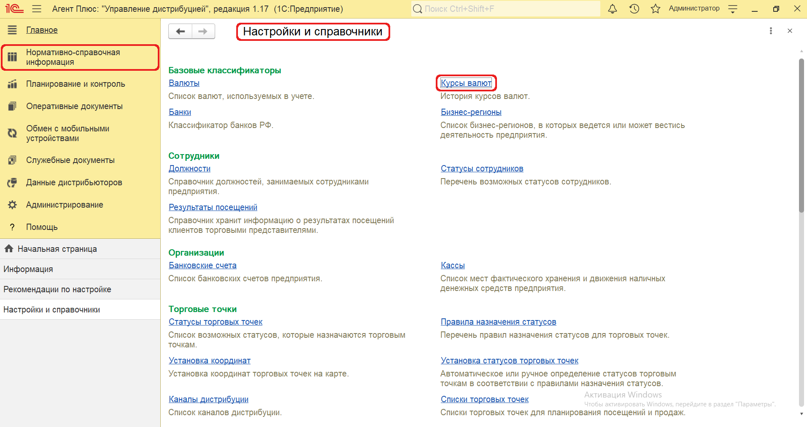Click the back arrow navigation button

[181, 32]
